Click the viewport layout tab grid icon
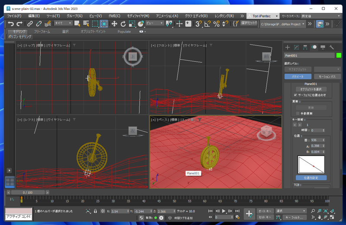The image size is (346, 225). [10, 182]
